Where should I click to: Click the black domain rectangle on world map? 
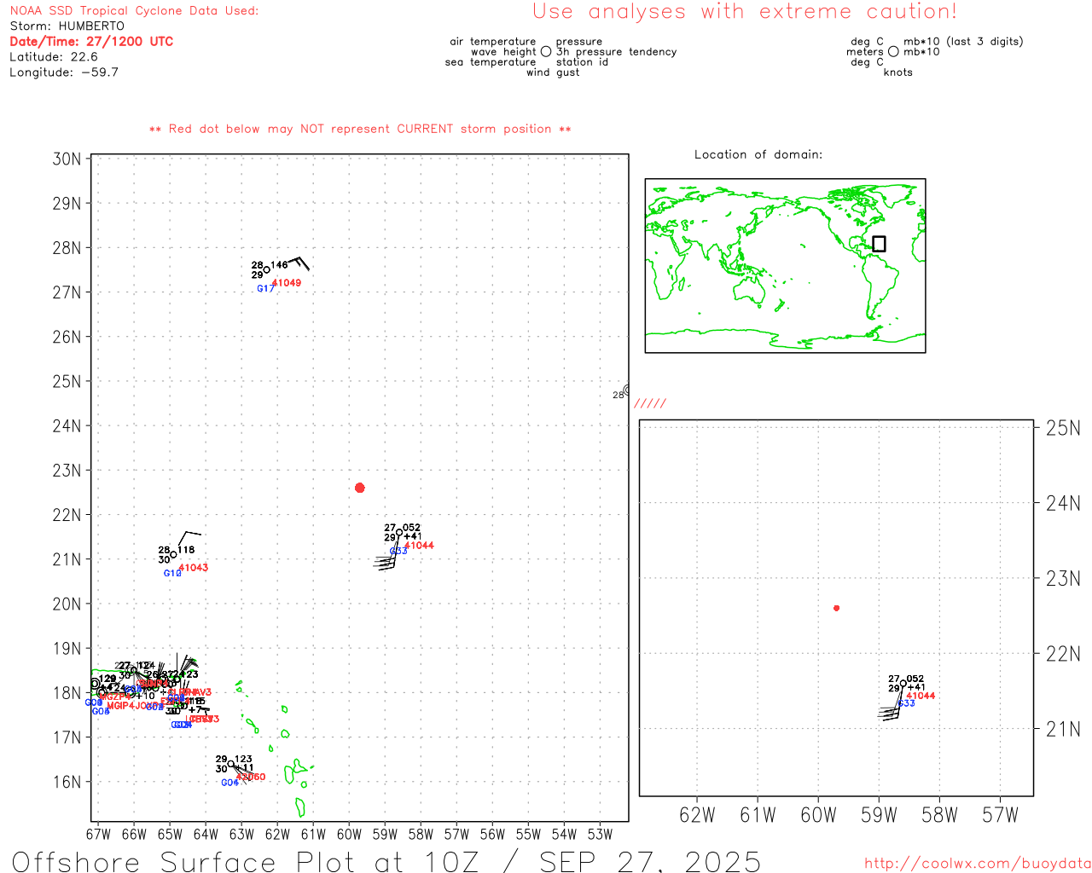pos(879,244)
